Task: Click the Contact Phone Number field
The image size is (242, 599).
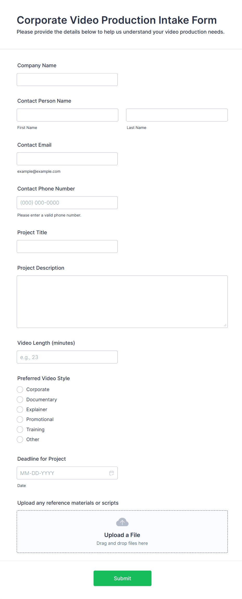Action: click(67, 203)
